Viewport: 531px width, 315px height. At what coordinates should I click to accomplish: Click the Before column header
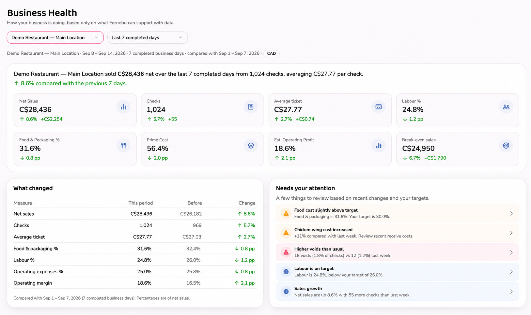click(195, 203)
